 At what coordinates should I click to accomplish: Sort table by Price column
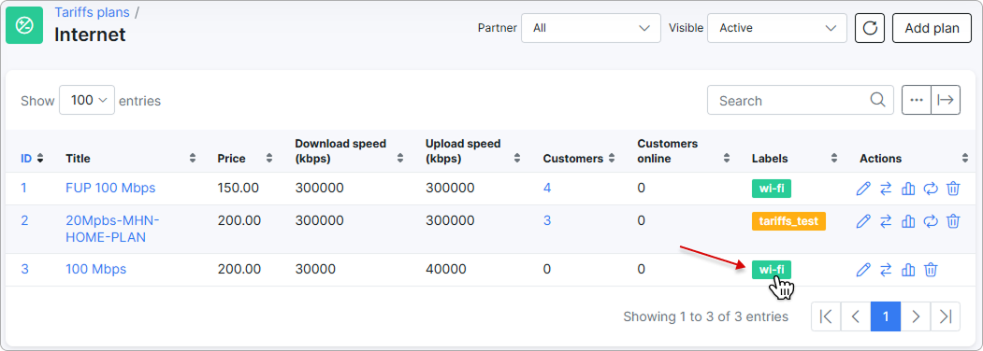click(244, 159)
